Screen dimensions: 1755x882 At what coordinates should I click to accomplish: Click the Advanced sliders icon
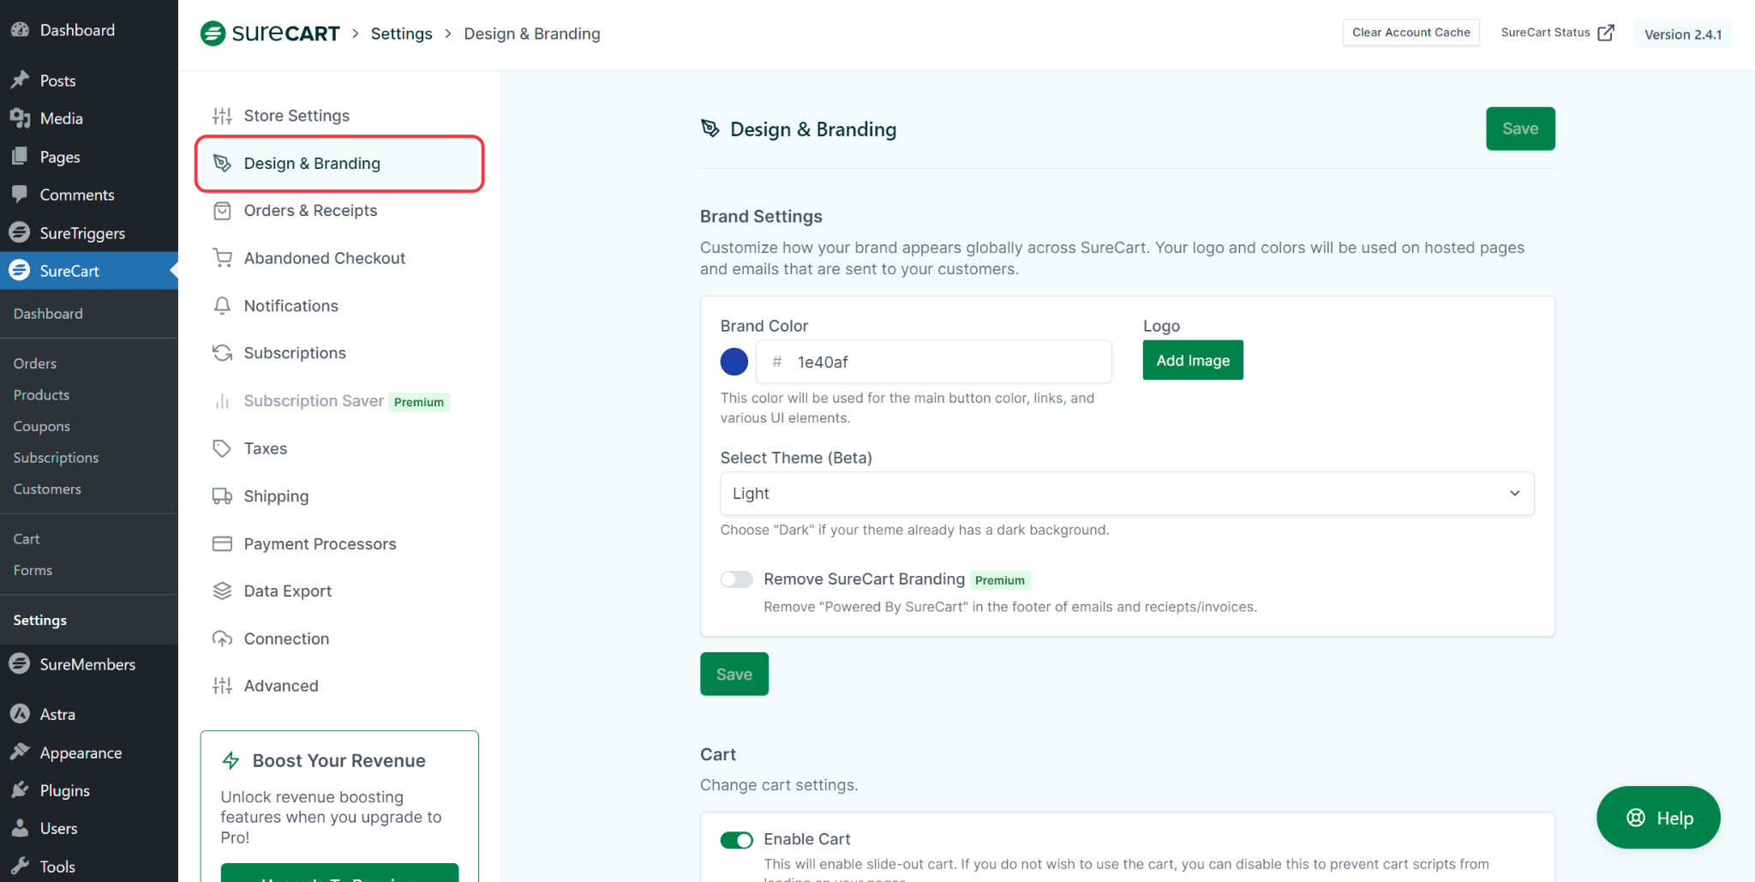tap(223, 686)
